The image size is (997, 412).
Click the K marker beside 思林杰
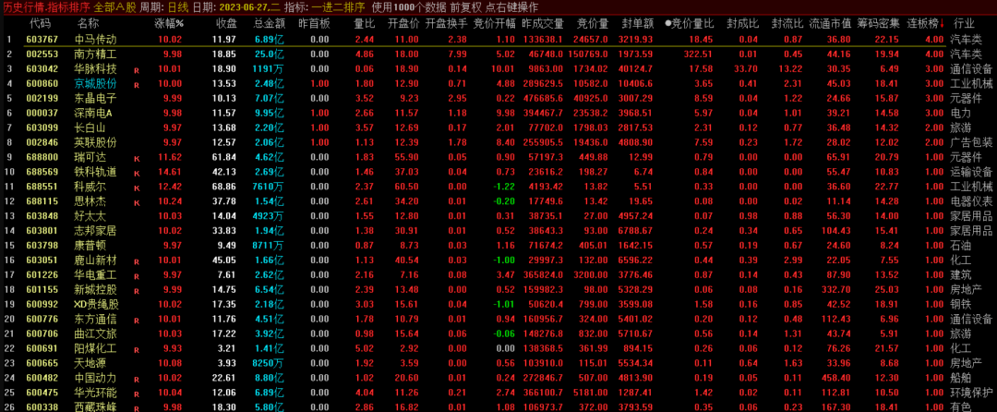pyautogui.click(x=136, y=203)
